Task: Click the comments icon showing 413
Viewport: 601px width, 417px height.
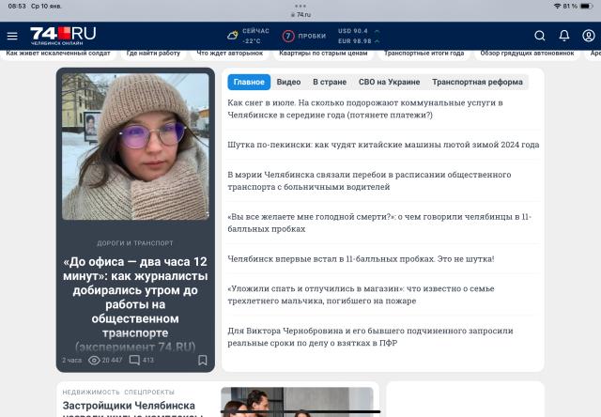Action: click(x=134, y=360)
